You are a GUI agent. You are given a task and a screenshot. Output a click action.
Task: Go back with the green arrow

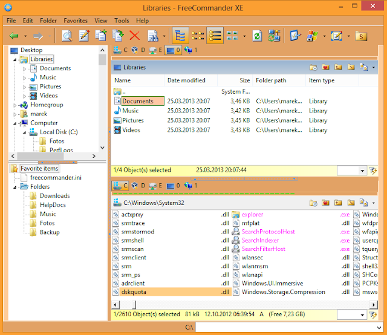click(x=14, y=36)
